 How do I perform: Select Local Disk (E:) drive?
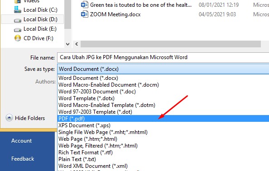coord(35,29)
